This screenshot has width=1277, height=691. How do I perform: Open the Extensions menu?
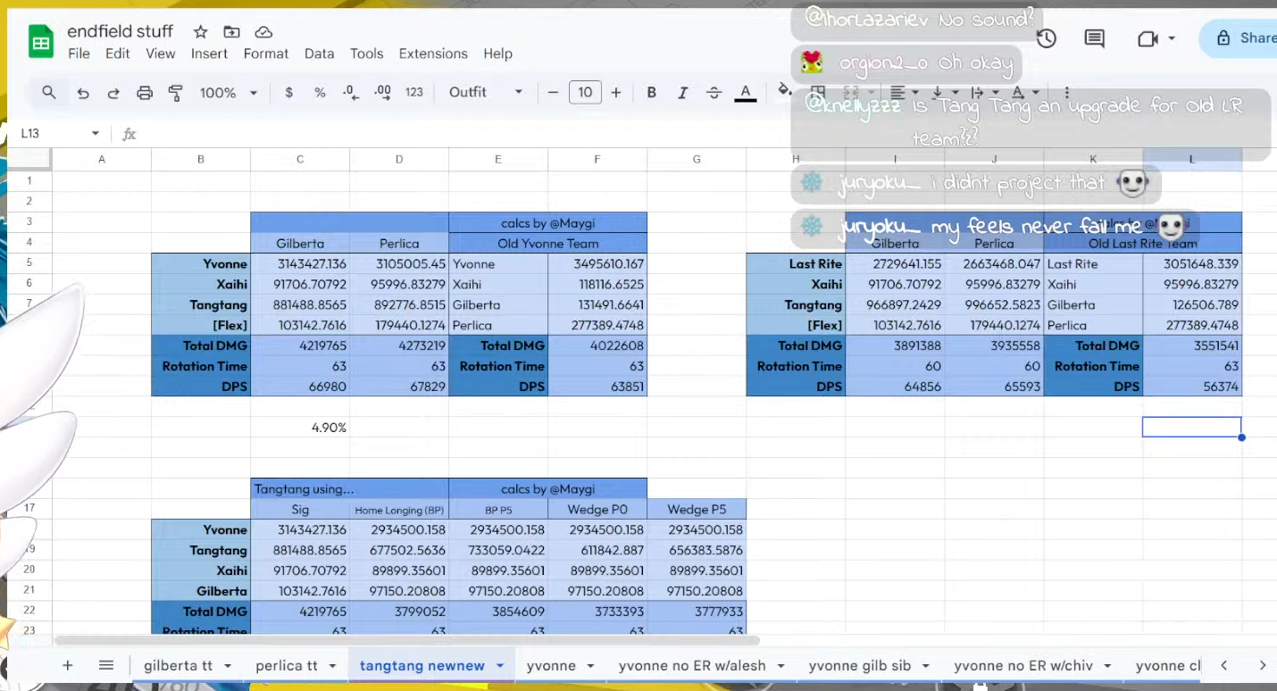(x=433, y=54)
